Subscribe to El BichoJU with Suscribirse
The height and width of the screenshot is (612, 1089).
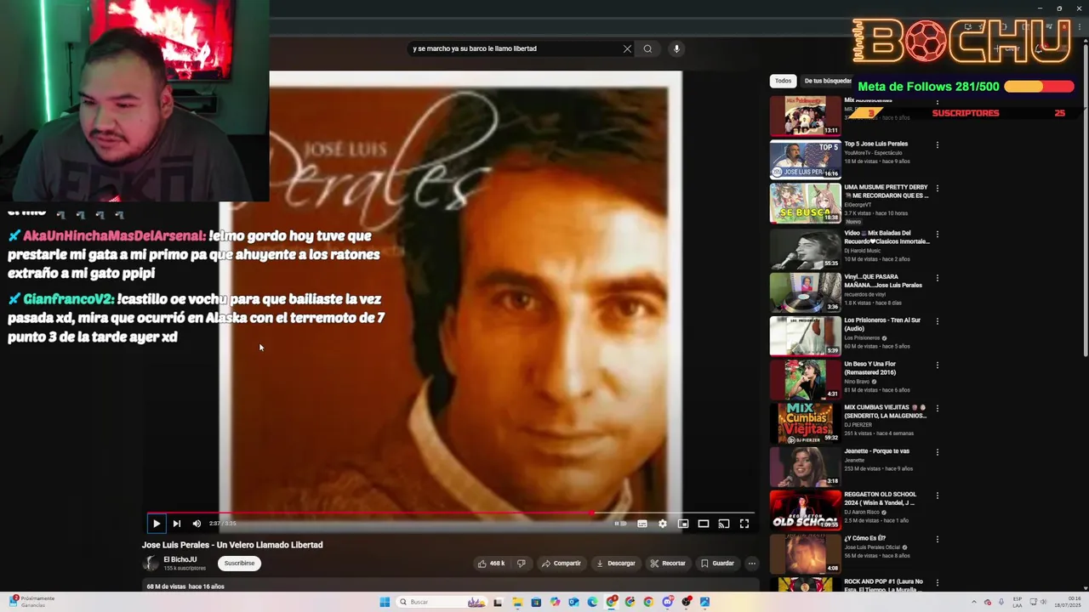(239, 563)
